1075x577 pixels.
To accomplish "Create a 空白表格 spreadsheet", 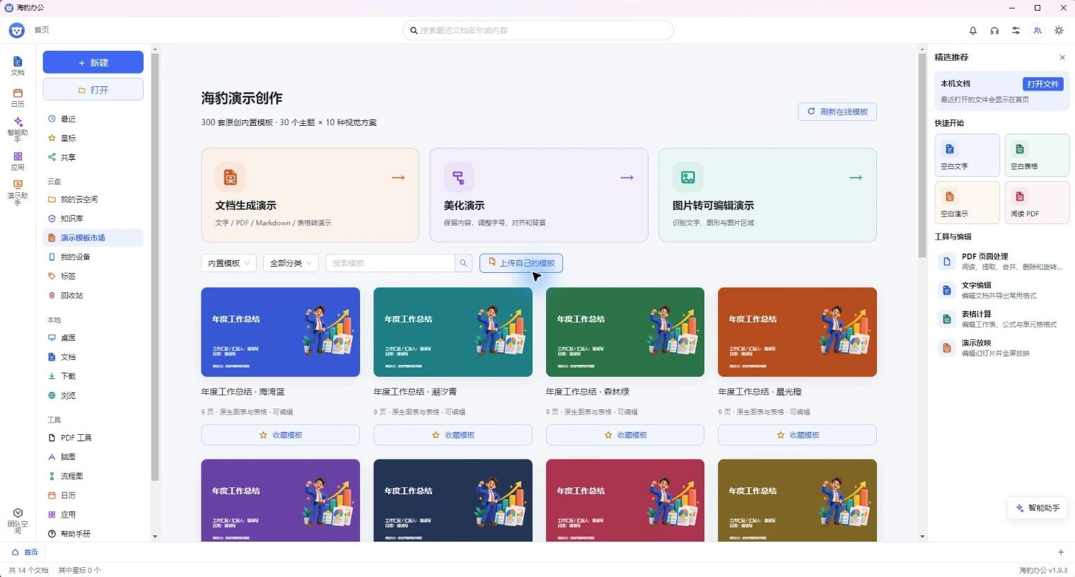I will 1037,155.
